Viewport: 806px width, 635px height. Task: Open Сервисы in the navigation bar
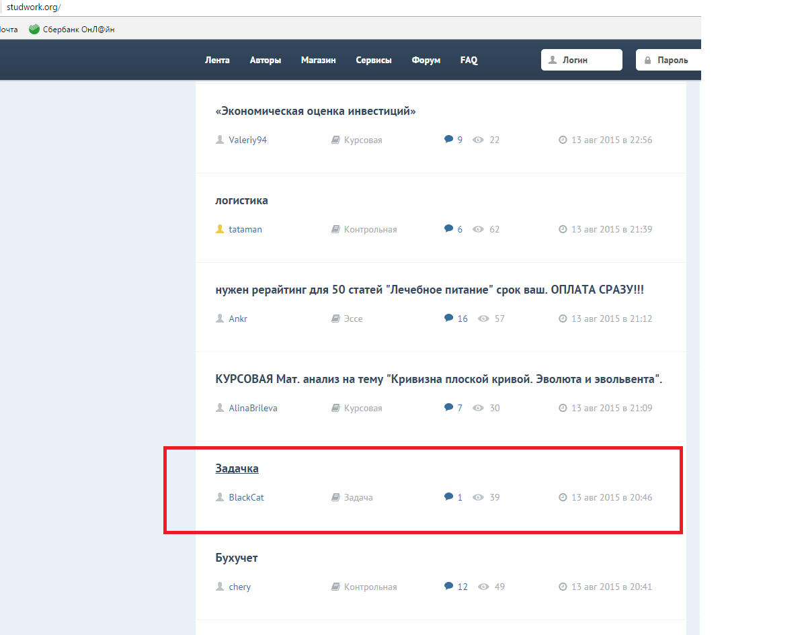pos(374,60)
